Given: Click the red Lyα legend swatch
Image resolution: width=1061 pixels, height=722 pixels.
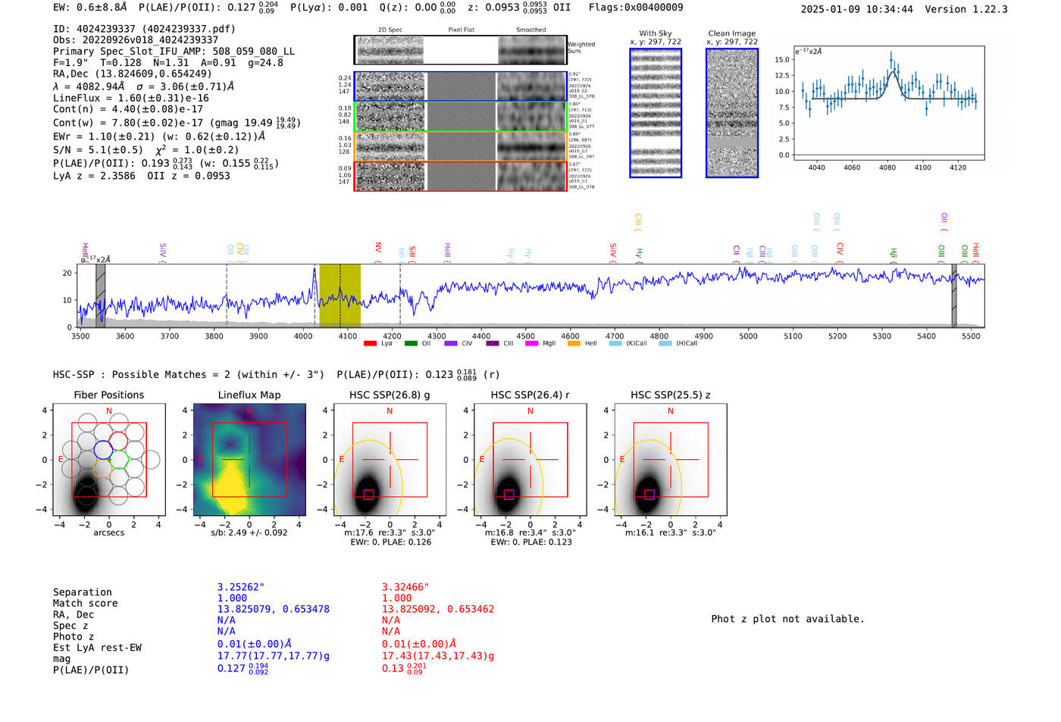Looking at the screenshot, I should pyautogui.click(x=370, y=344).
